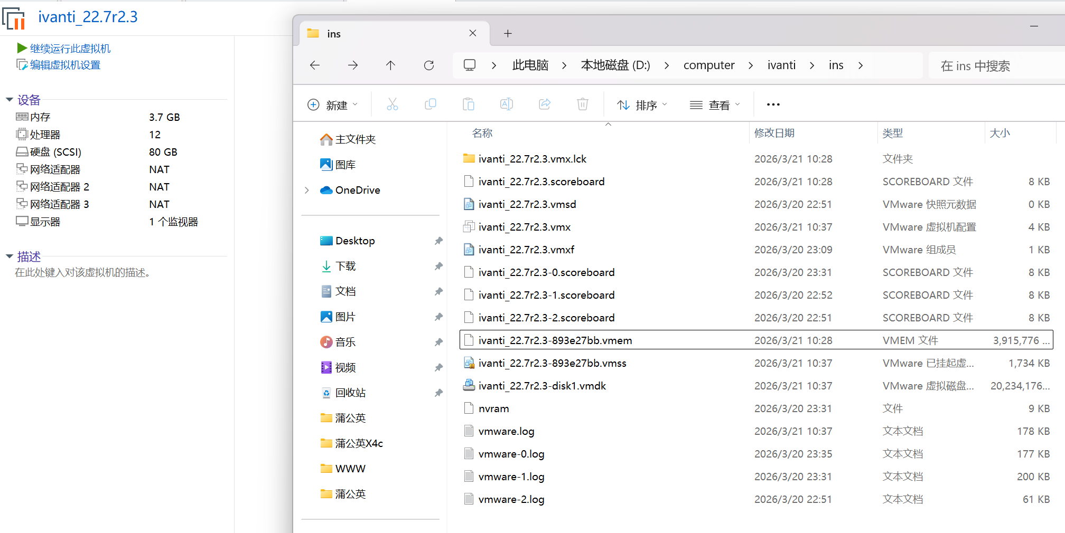Go forward with the right arrow

point(353,65)
